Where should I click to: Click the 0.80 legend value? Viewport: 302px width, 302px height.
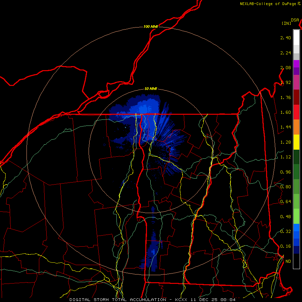click(286, 187)
